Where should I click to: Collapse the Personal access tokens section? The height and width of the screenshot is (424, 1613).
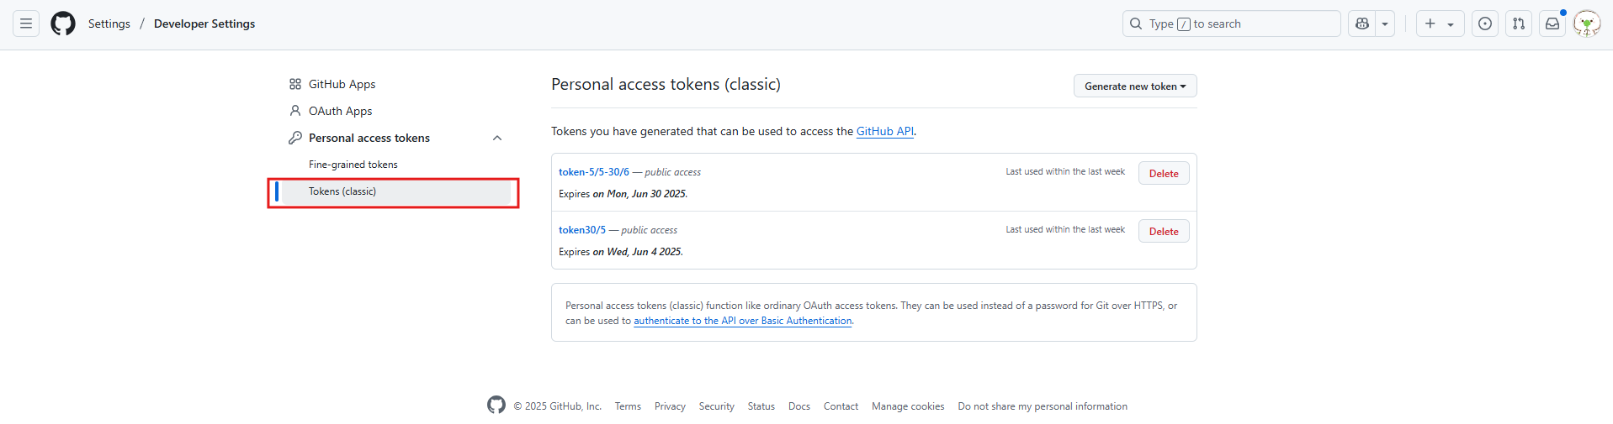(x=497, y=138)
